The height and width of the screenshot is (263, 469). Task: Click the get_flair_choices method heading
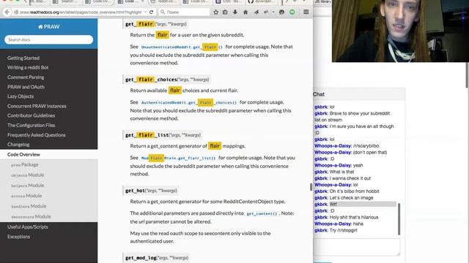167,80
